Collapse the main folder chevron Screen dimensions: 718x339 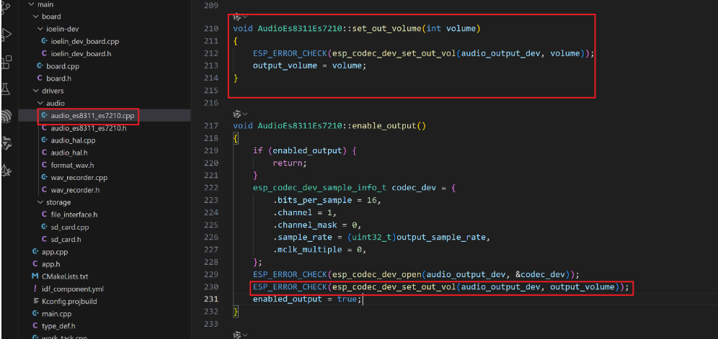[x=31, y=4]
